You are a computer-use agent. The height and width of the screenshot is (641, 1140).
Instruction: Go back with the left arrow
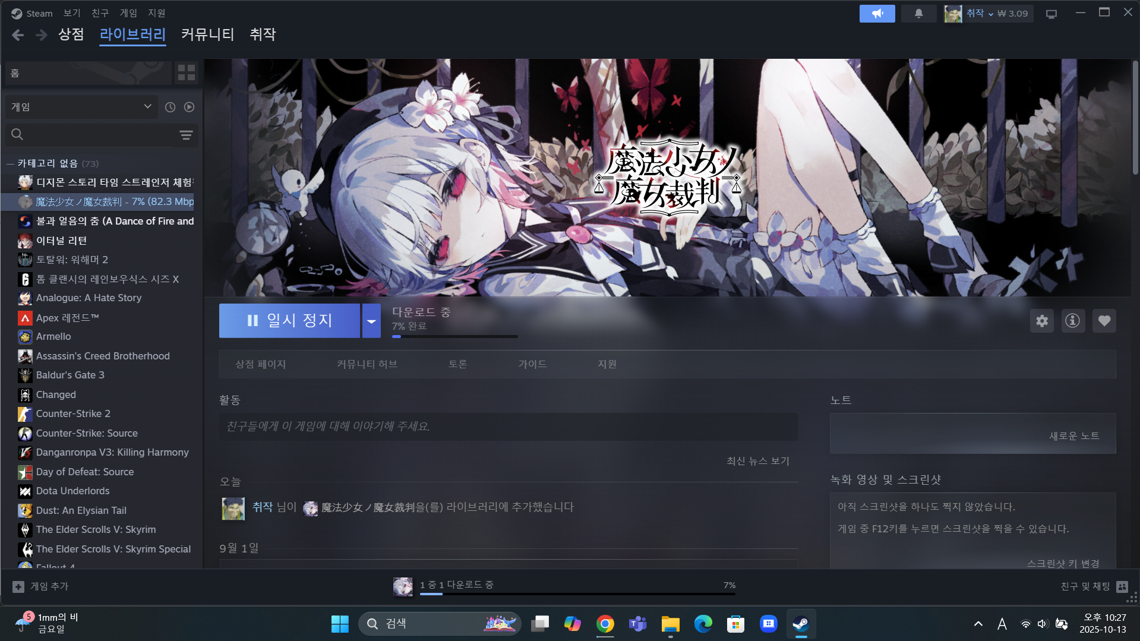tap(18, 35)
